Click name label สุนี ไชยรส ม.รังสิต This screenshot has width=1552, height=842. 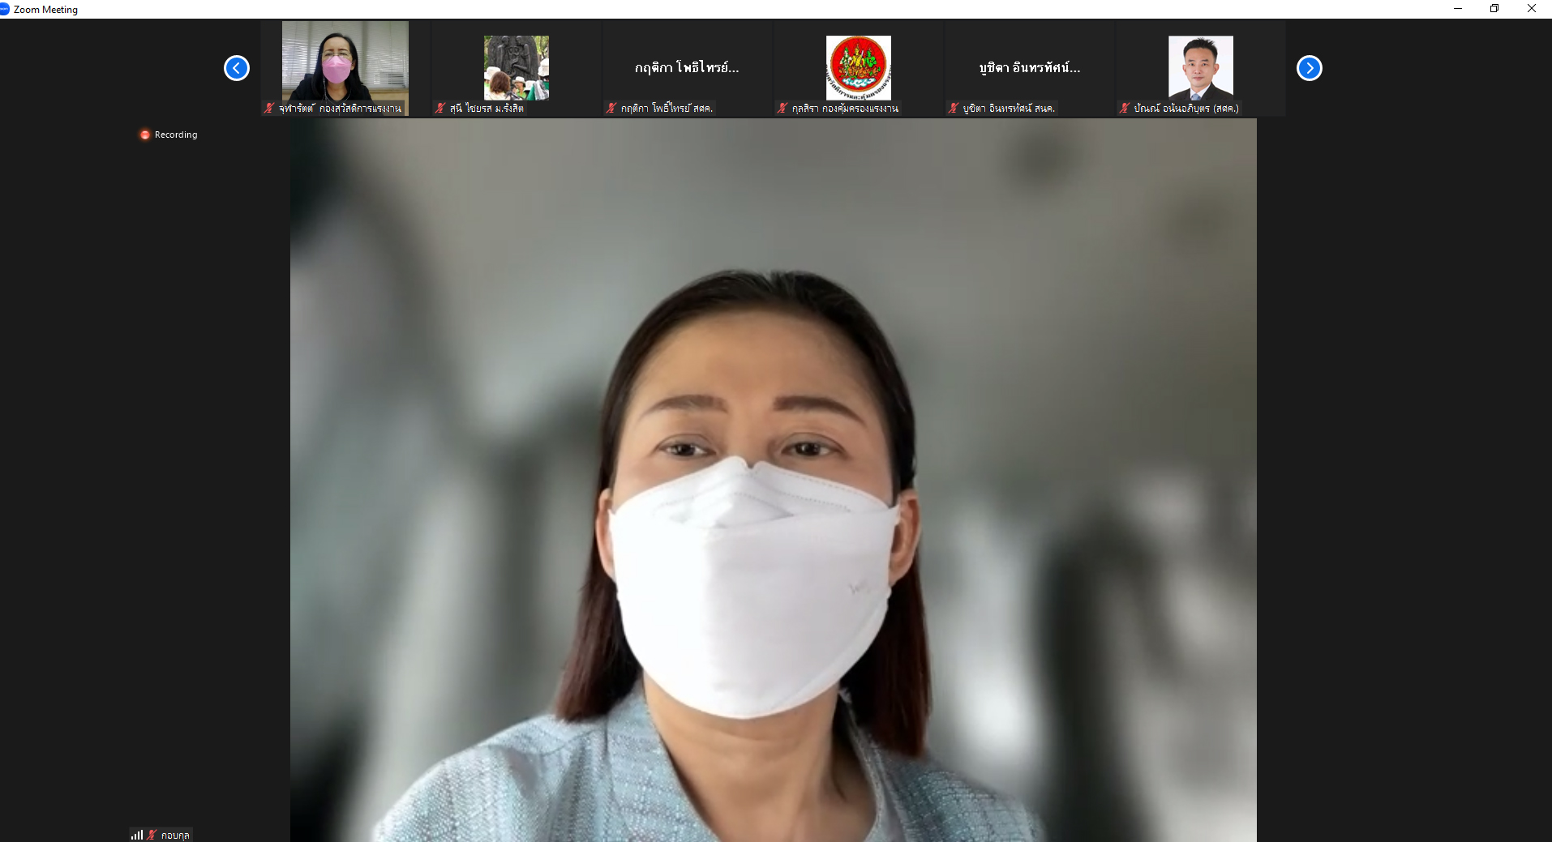[x=487, y=108]
